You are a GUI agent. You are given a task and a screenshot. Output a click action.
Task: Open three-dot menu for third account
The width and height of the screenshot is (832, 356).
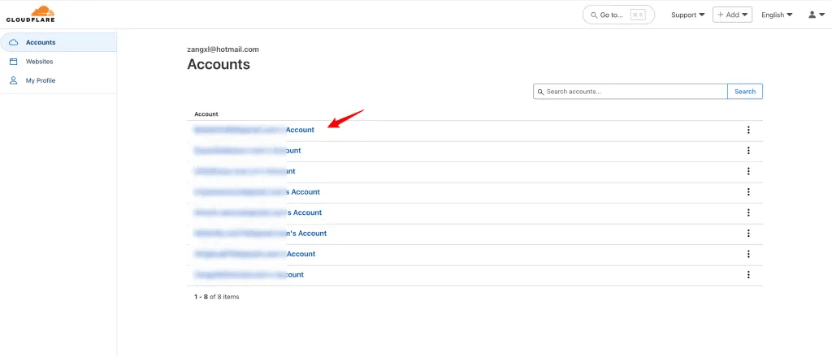coord(748,171)
